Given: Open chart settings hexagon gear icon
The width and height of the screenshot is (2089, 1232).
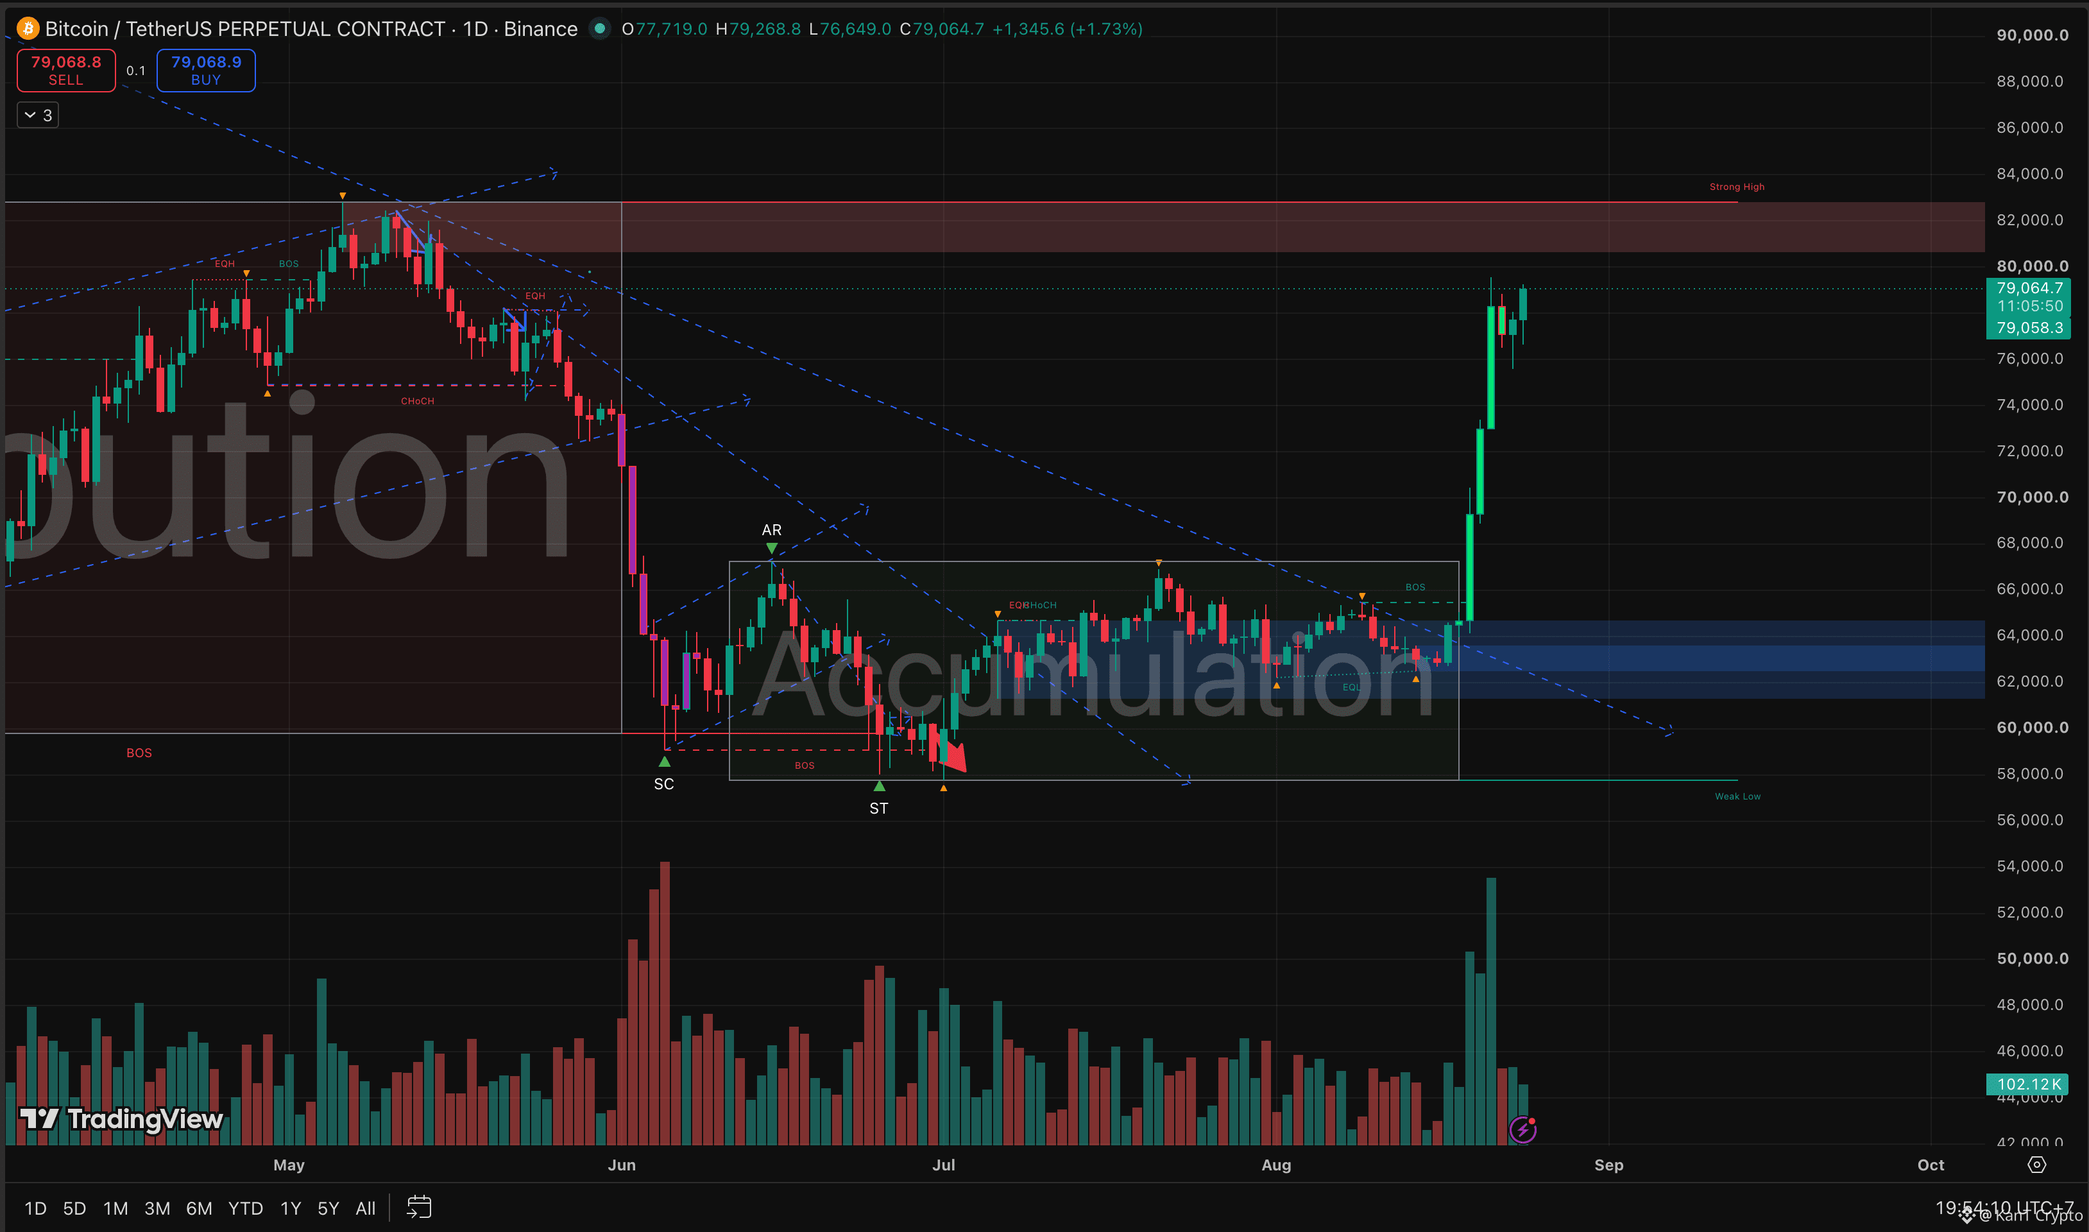Looking at the screenshot, I should 2037,1165.
